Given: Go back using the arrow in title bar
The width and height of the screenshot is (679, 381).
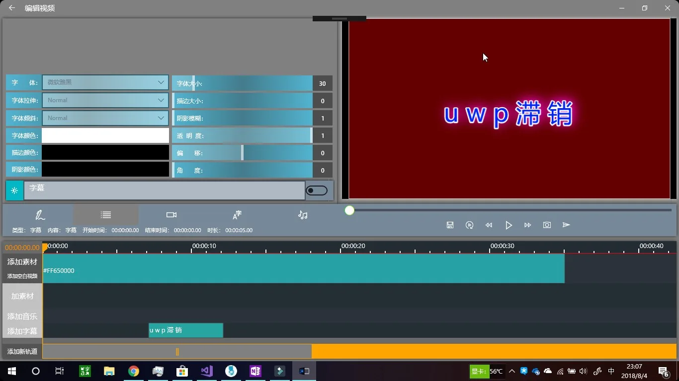Looking at the screenshot, I should (12, 8).
